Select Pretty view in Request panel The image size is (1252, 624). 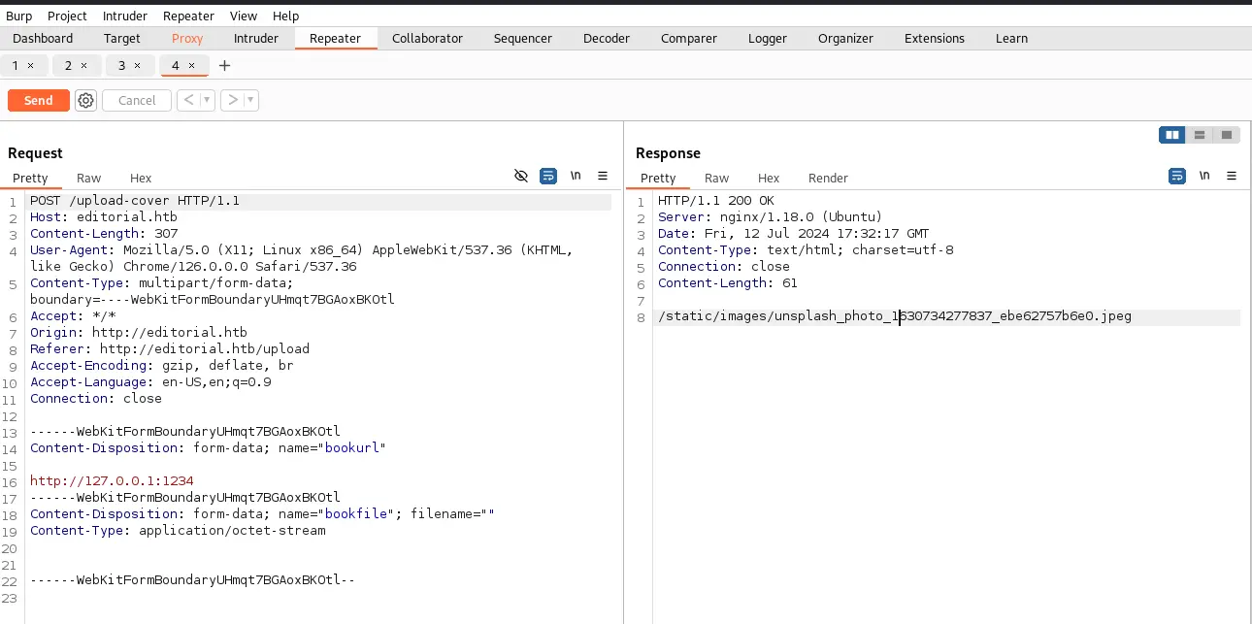pyautogui.click(x=30, y=178)
